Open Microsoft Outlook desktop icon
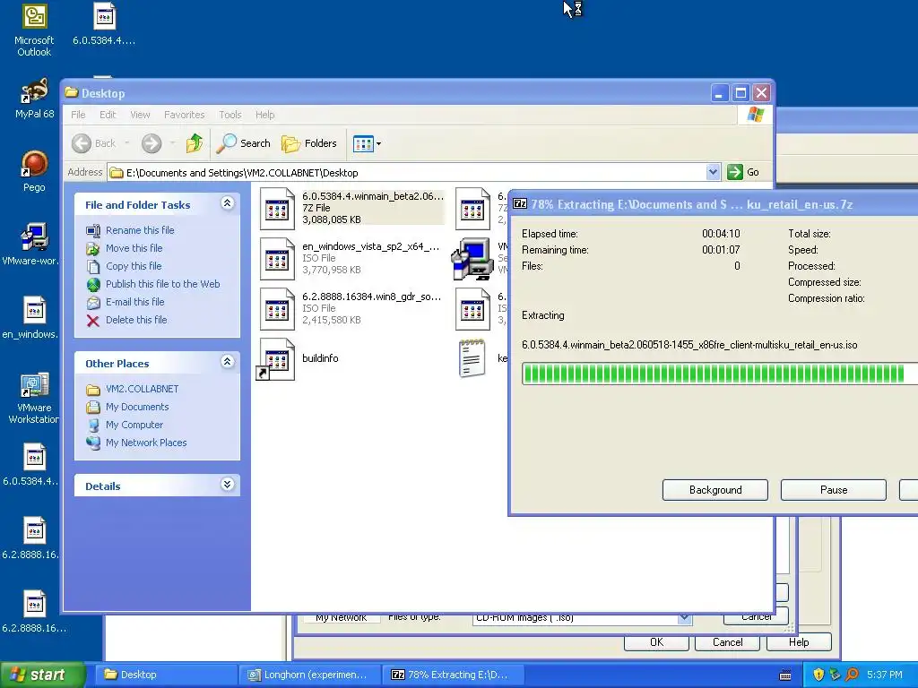918x688 pixels. tap(34, 30)
